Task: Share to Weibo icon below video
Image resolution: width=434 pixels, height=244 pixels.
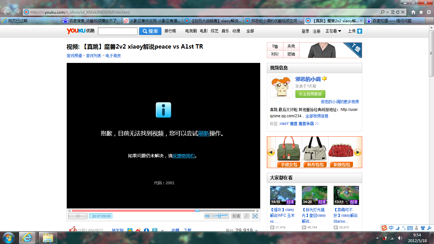Action: tap(138, 230)
